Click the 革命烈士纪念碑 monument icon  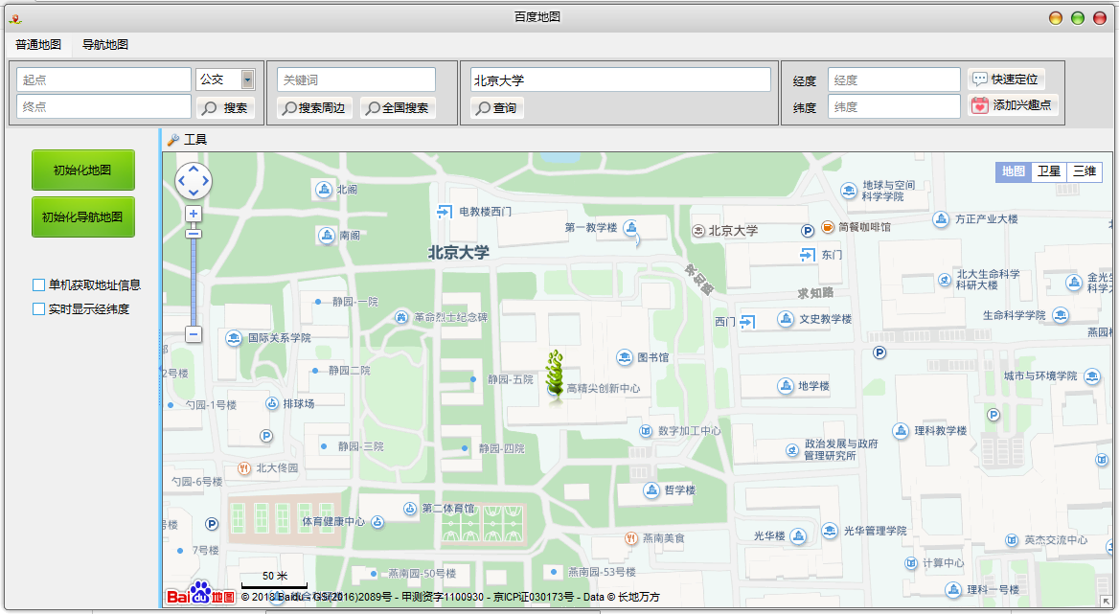pos(401,317)
